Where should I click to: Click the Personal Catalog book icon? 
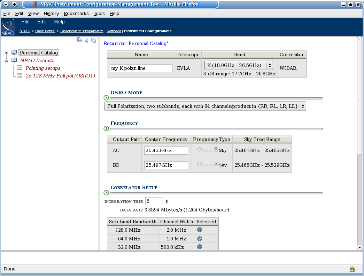coord(14,52)
